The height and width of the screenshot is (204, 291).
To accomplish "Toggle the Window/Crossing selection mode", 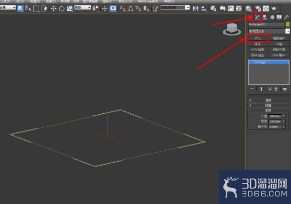I will 44,9.
